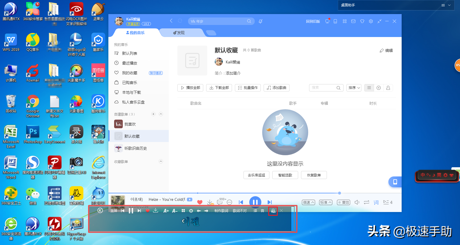Shift lyrics backward with the left arrow

coord(199,211)
